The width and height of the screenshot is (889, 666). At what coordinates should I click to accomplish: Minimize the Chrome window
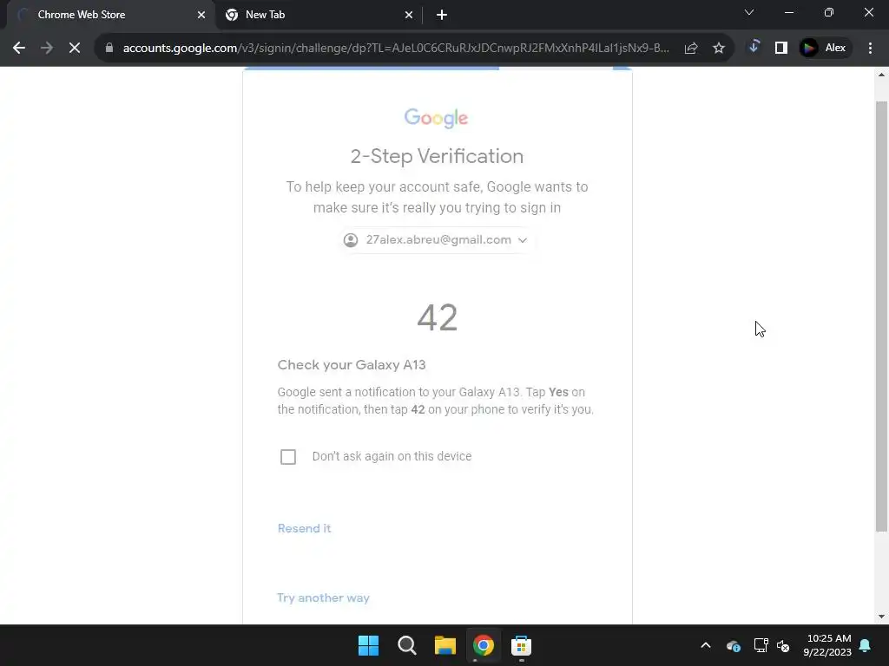[788, 12]
